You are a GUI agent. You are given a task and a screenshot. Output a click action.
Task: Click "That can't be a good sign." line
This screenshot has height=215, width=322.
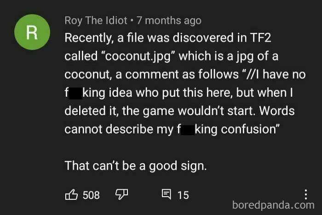click(x=136, y=165)
